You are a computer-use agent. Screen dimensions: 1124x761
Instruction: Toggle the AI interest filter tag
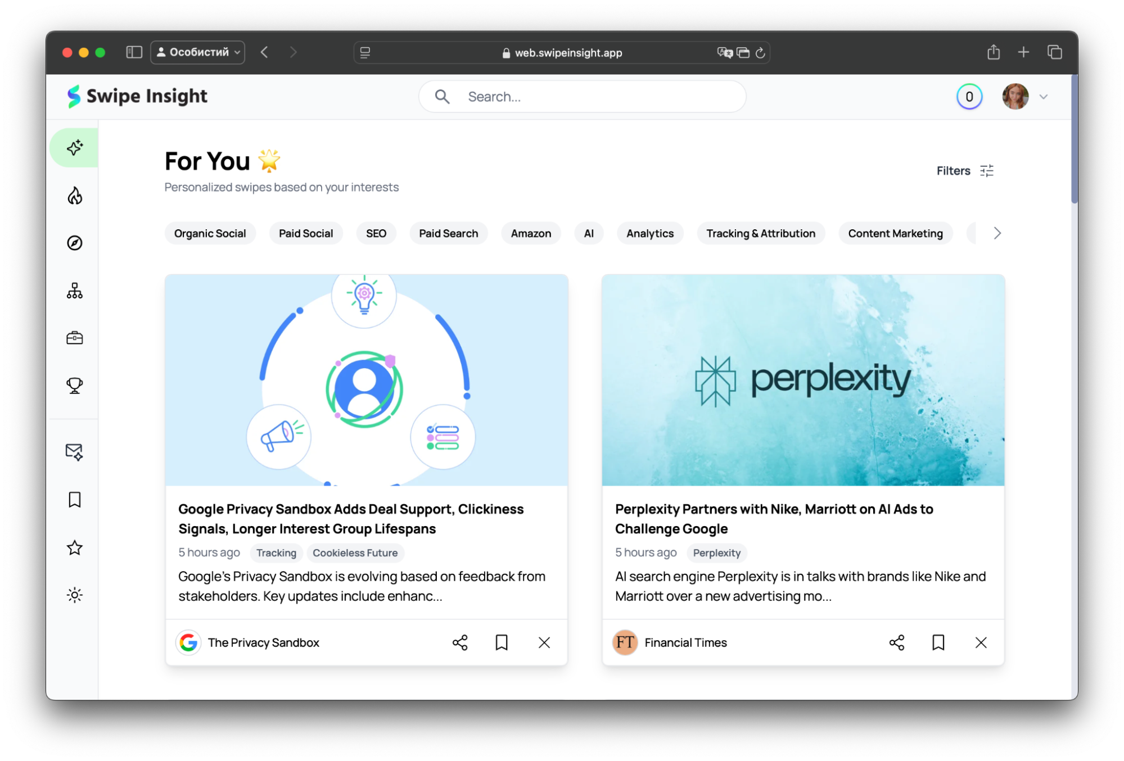[589, 233]
